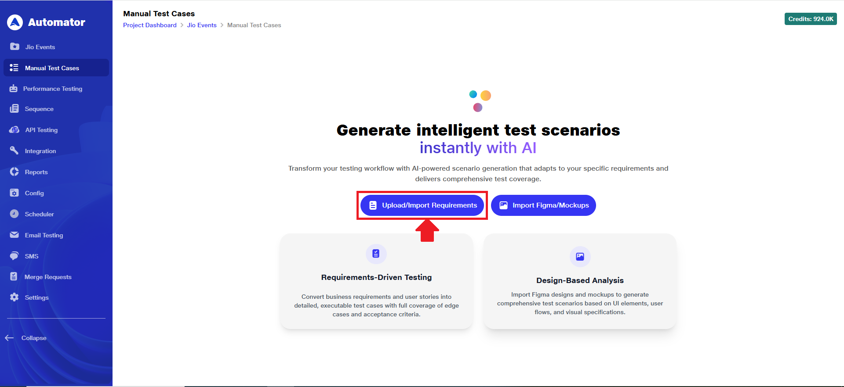
Task: Click the Reports pie chart icon
Action: [14, 172]
